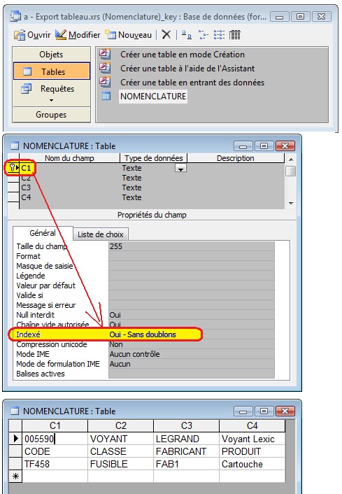Open Créer une table en mode Création
Screen dimensions: 342x494
183,55
